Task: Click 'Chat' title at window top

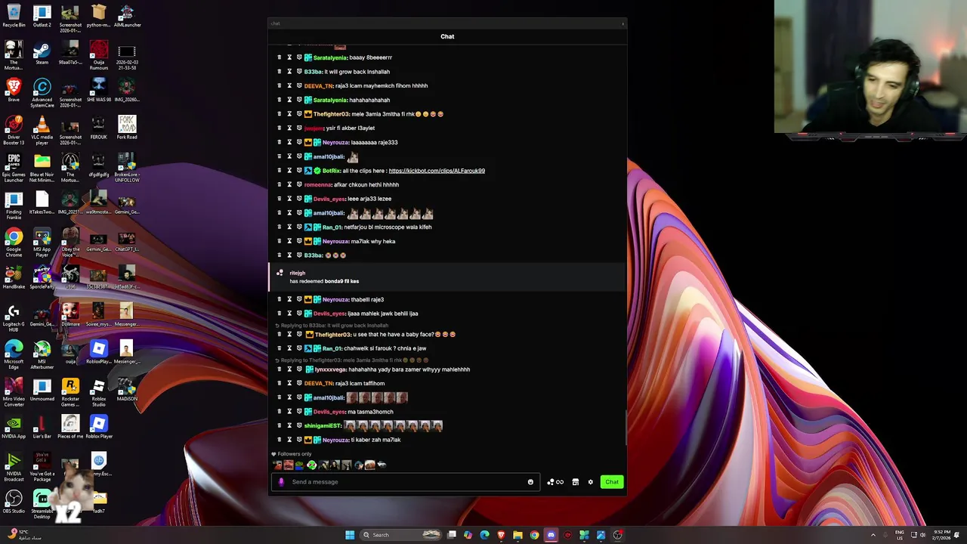Action: (447, 36)
